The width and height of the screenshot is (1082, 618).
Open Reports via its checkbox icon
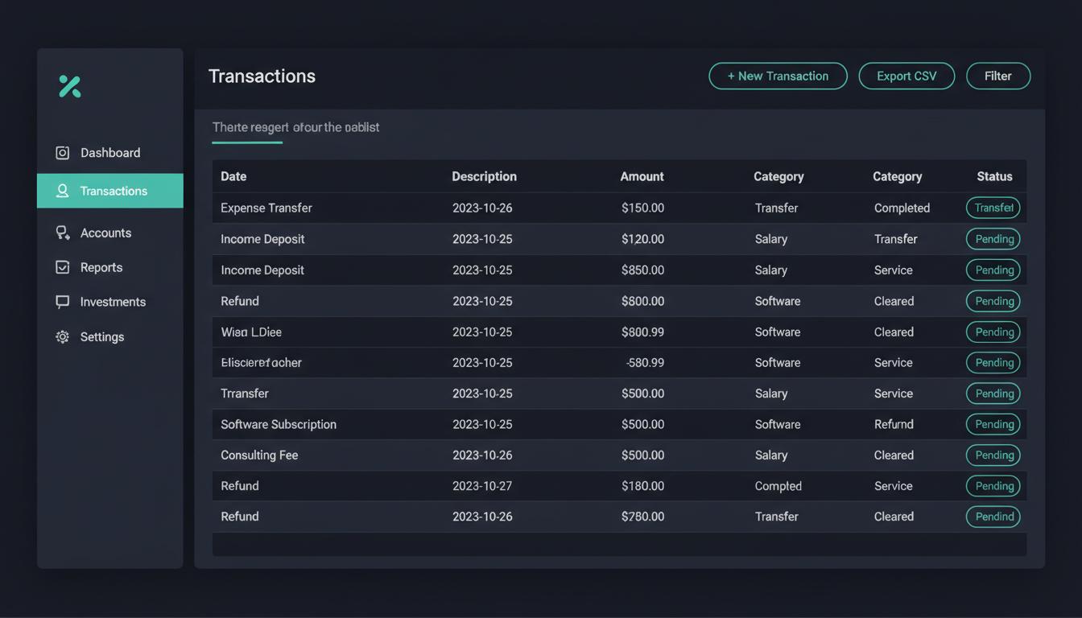(x=62, y=267)
